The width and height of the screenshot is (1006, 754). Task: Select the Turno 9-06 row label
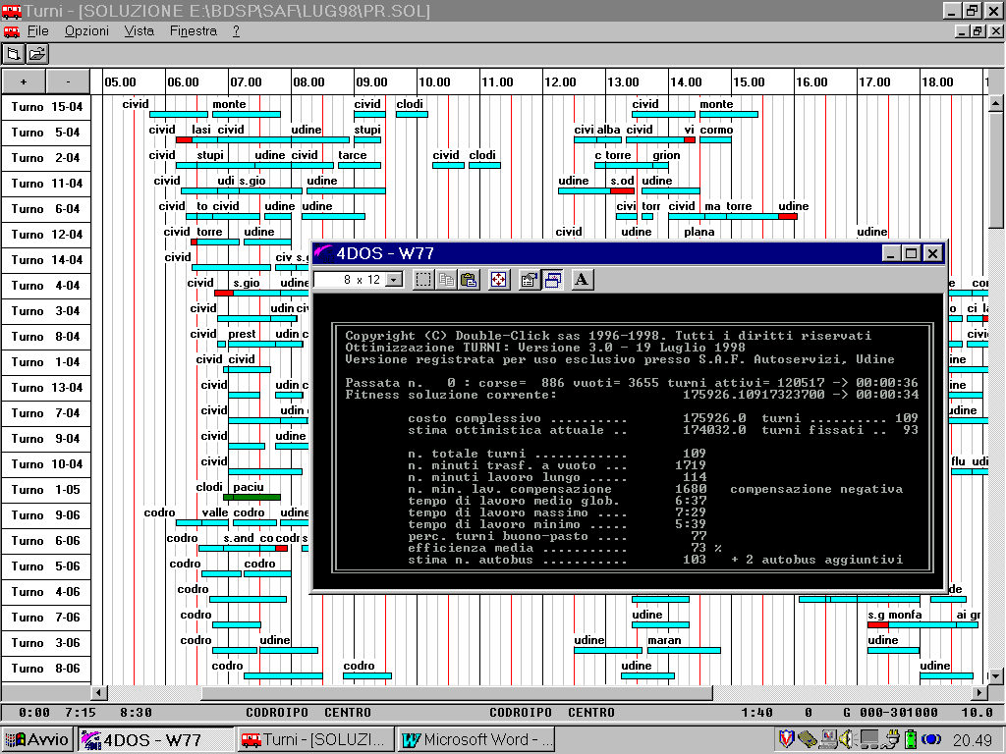click(x=46, y=515)
